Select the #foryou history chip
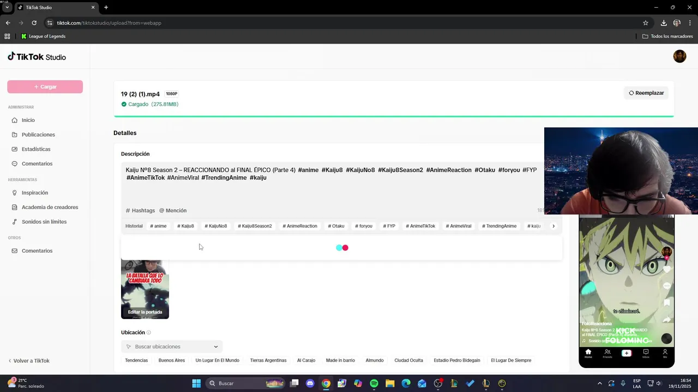The width and height of the screenshot is (698, 392). click(364, 226)
